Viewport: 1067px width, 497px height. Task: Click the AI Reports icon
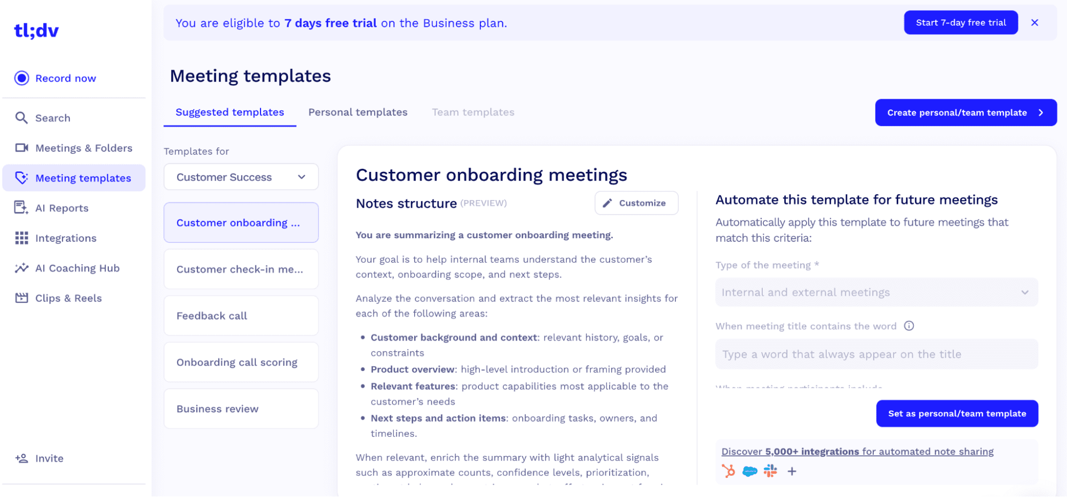[21, 208]
